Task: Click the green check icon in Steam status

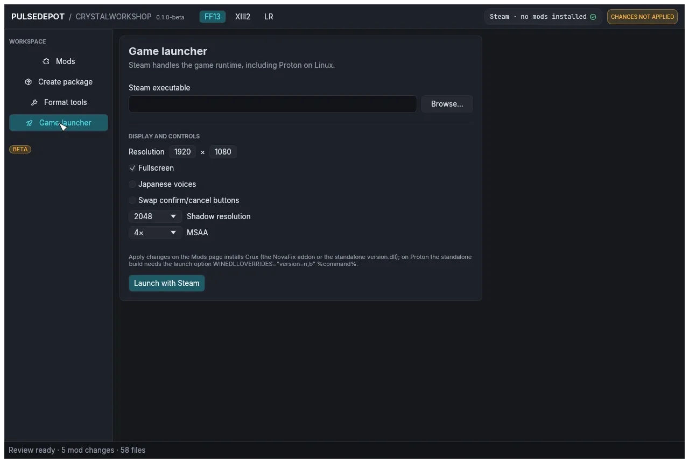Action: click(x=593, y=17)
